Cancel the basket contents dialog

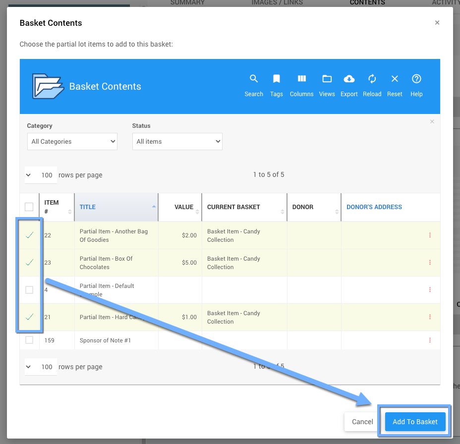(x=362, y=422)
